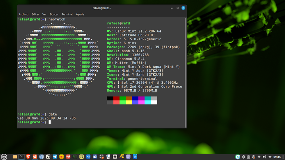Screen dimensions: 285x160
Task: Click the terminal title bar text
Action: pos(102,8)
